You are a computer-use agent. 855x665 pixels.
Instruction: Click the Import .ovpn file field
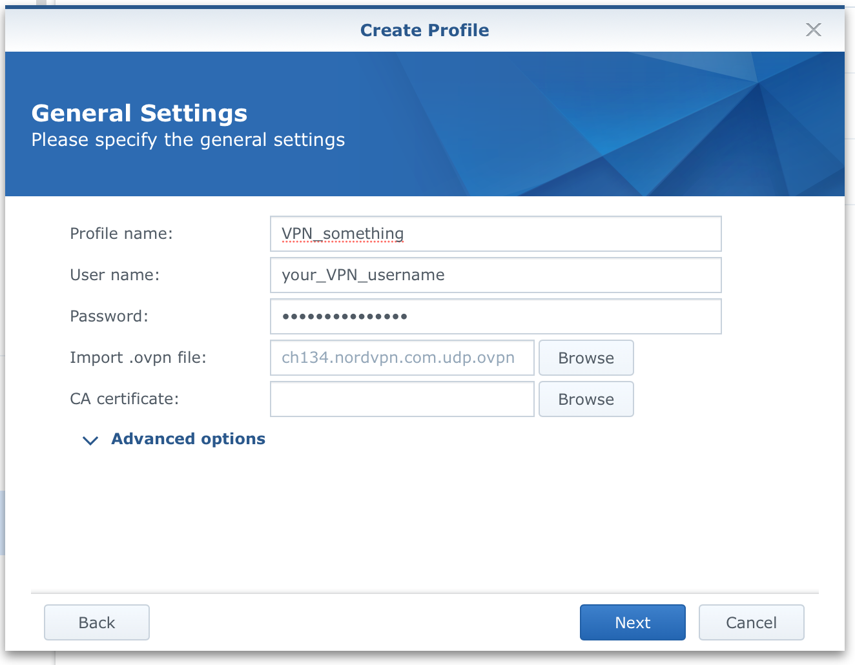pyautogui.click(x=402, y=358)
